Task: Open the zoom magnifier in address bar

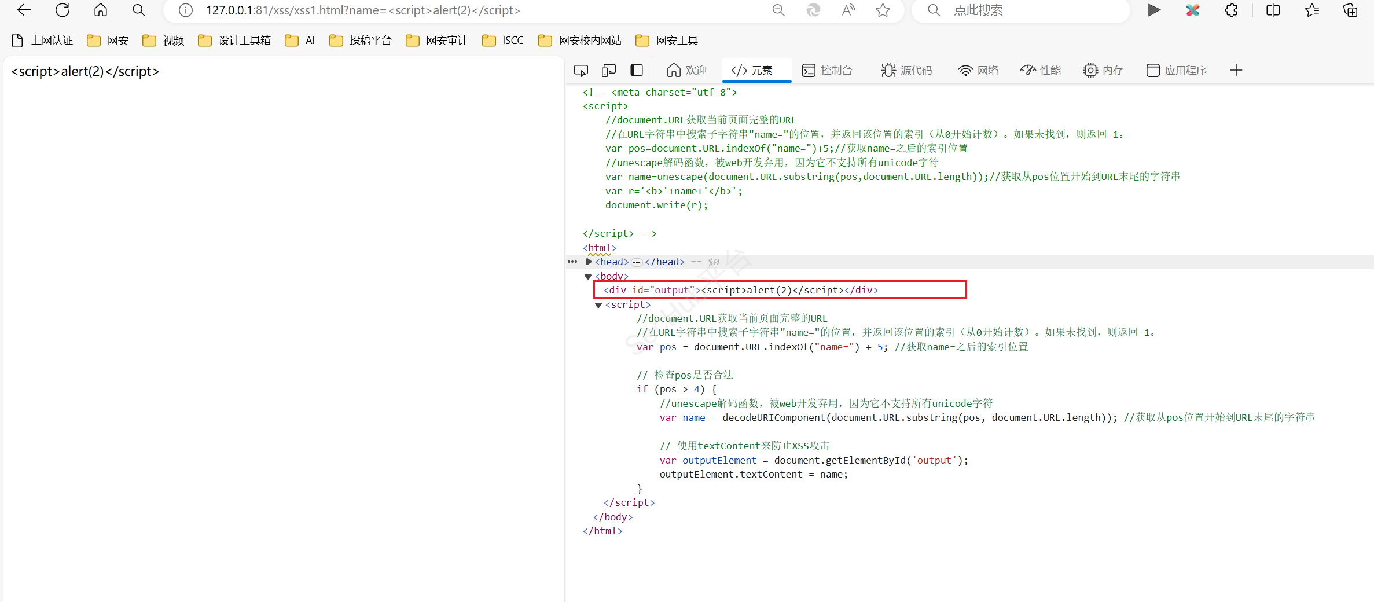Action: pos(778,10)
